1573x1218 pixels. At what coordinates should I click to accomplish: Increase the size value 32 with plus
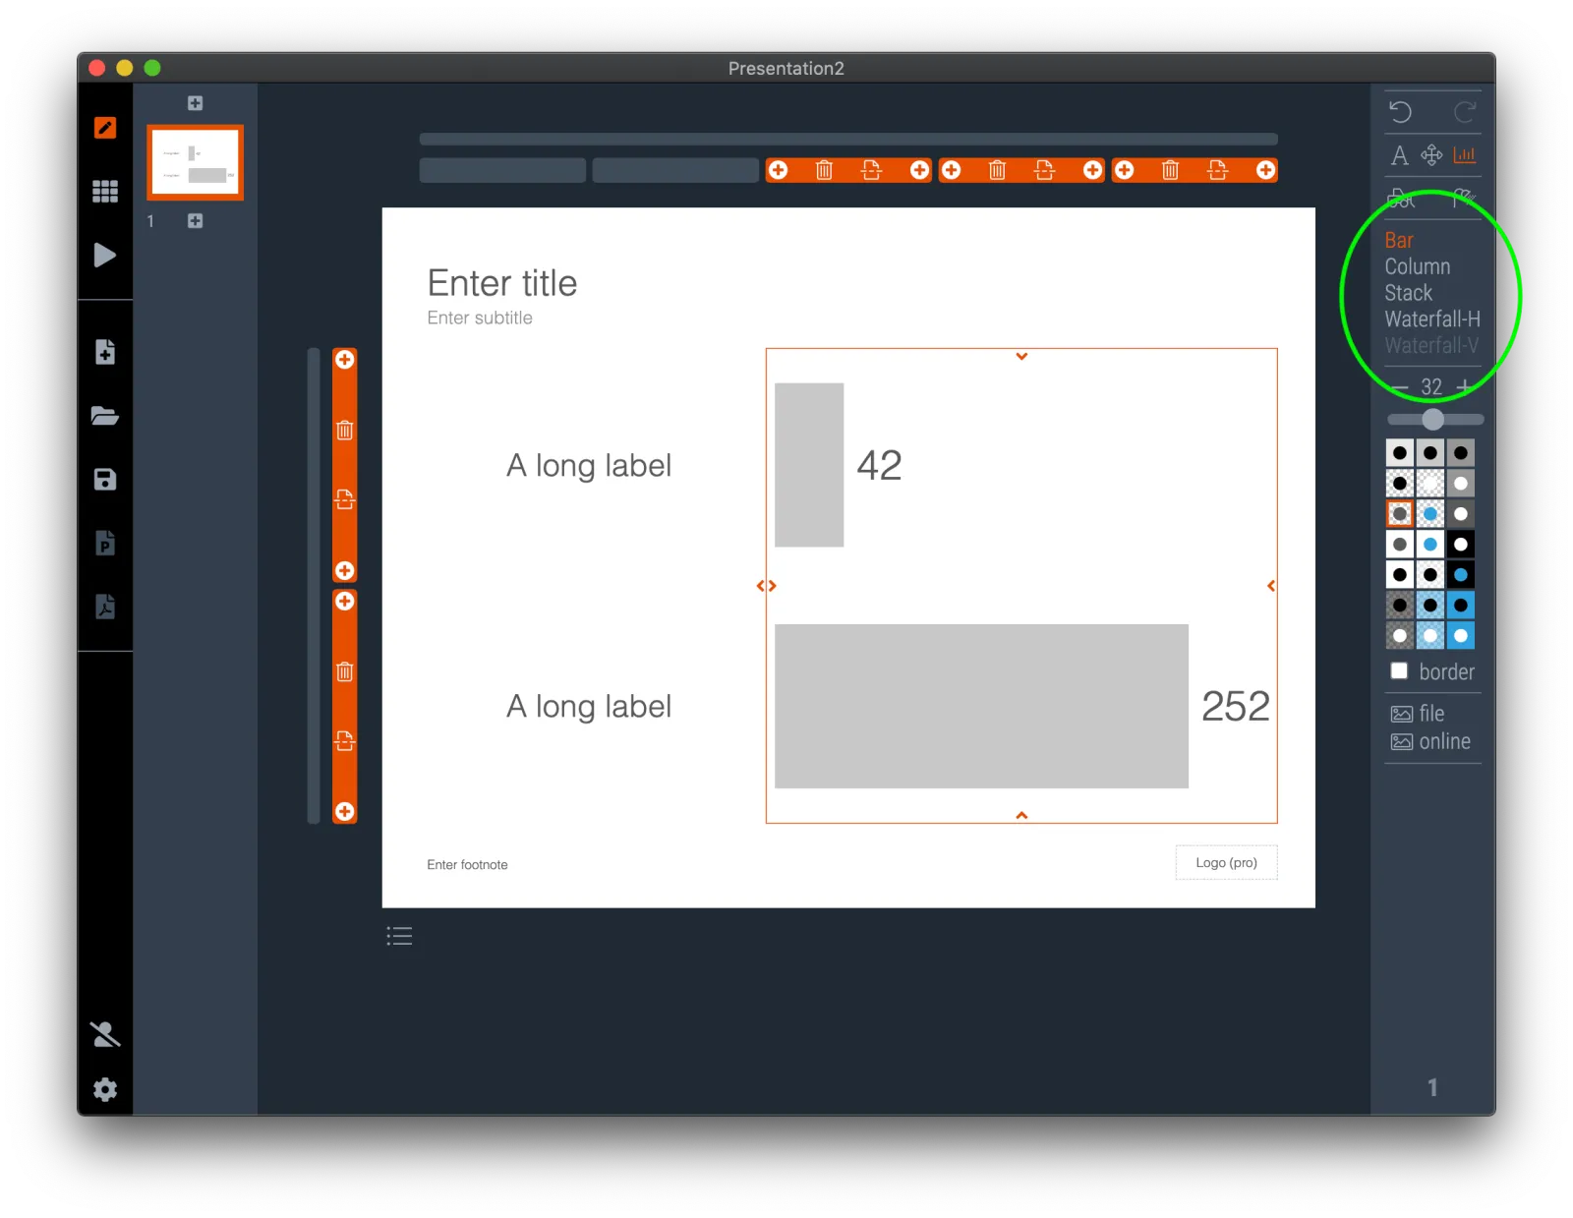(x=1464, y=387)
